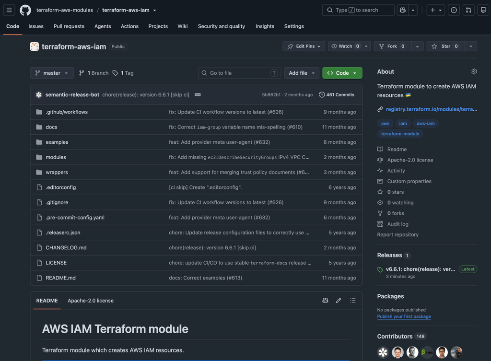The height and width of the screenshot is (361, 491).
Task: Open the Add file dropdown
Action: tap(302, 73)
